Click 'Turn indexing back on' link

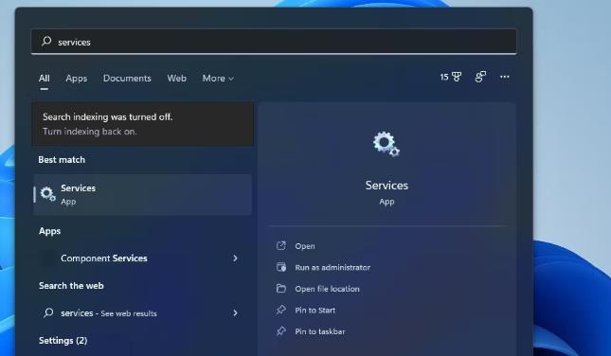90,132
